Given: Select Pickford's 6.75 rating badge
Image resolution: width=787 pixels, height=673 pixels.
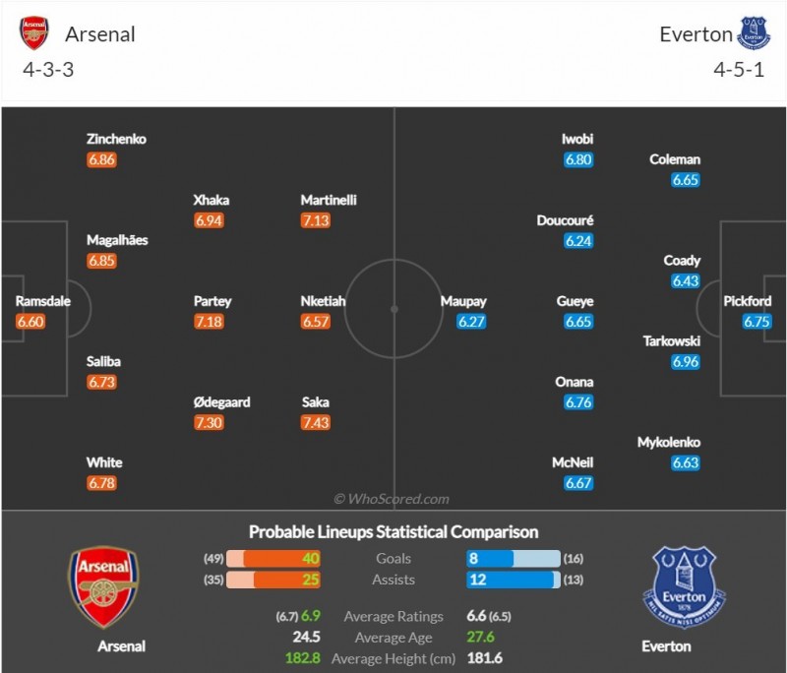Looking at the screenshot, I should pyautogui.click(x=757, y=321).
